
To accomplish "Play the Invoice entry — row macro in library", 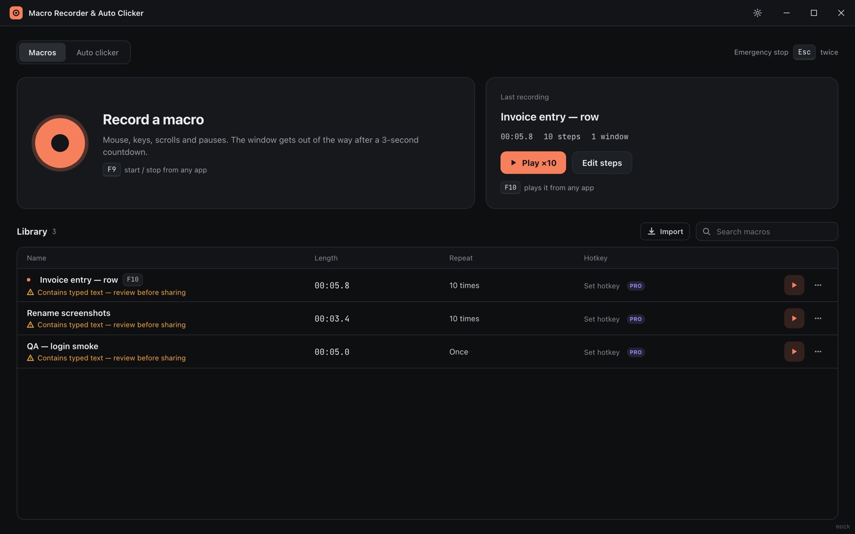I will coord(794,285).
